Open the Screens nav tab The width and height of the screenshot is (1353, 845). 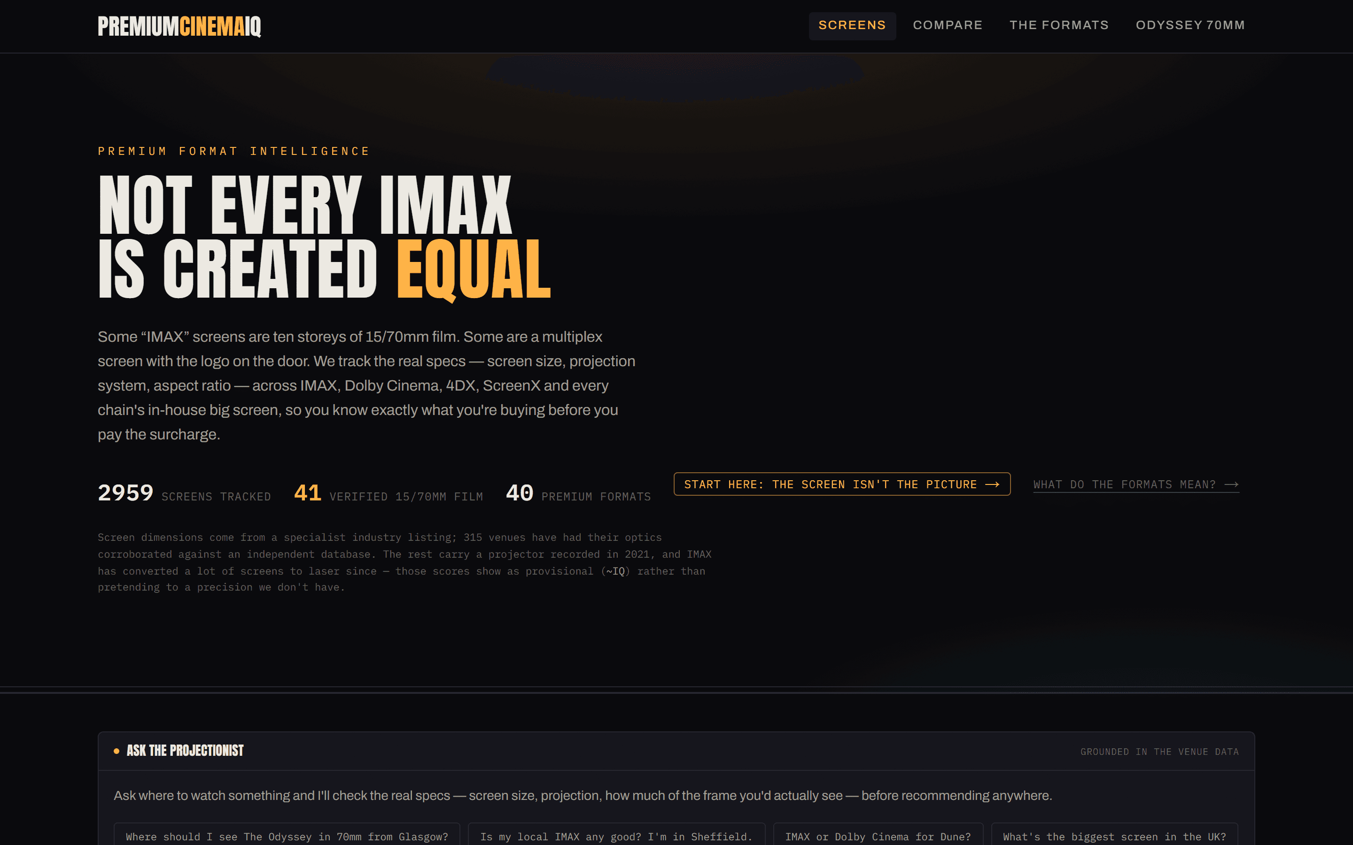(852, 26)
